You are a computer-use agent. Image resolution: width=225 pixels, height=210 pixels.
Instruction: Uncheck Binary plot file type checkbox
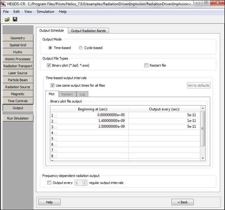click(49, 65)
